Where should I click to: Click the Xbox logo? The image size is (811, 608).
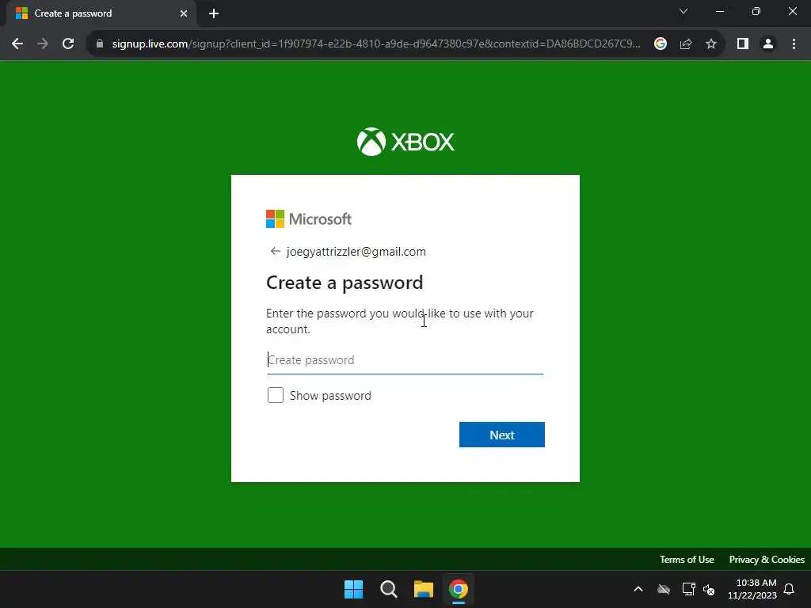(405, 142)
